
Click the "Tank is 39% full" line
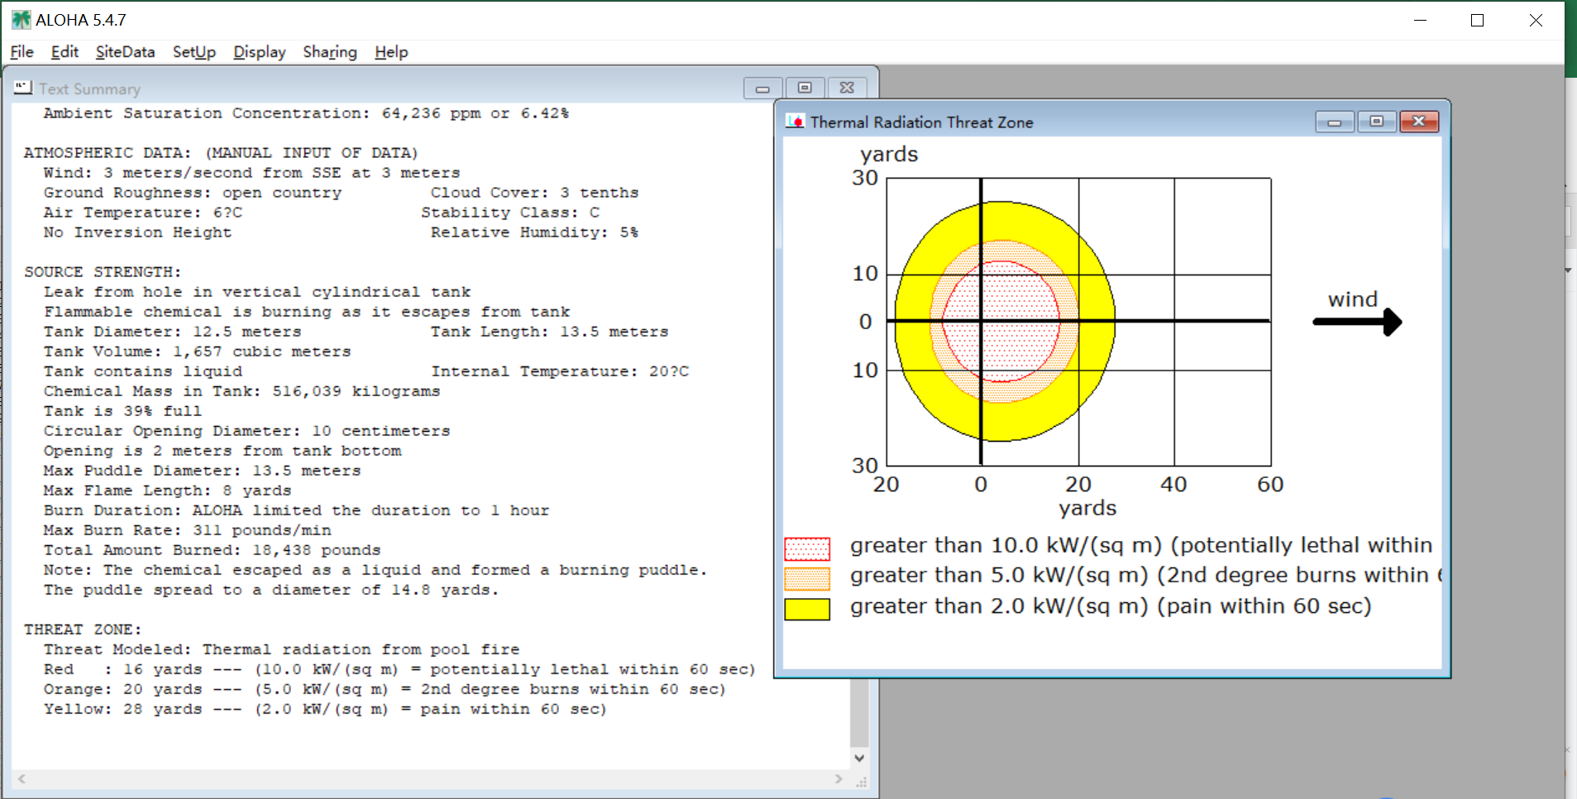click(122, 411)
